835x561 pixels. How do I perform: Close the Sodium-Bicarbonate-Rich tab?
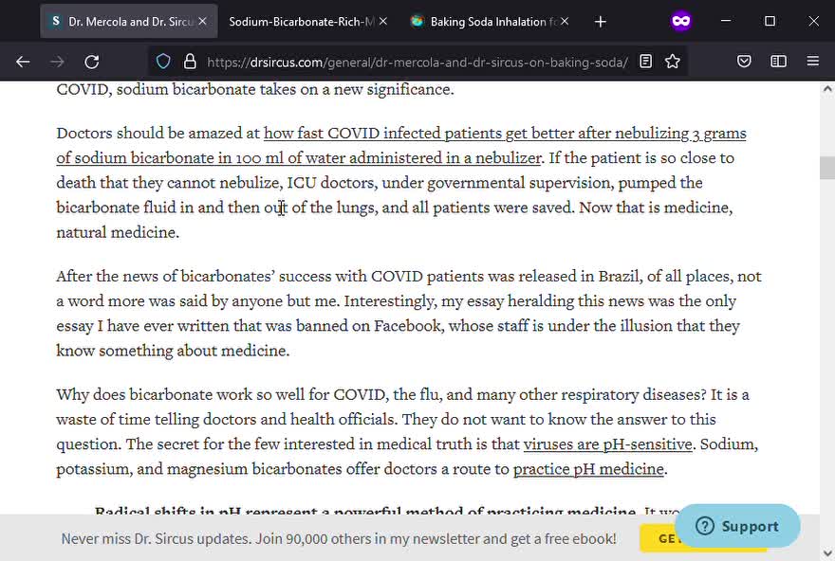tap(383, 21)
